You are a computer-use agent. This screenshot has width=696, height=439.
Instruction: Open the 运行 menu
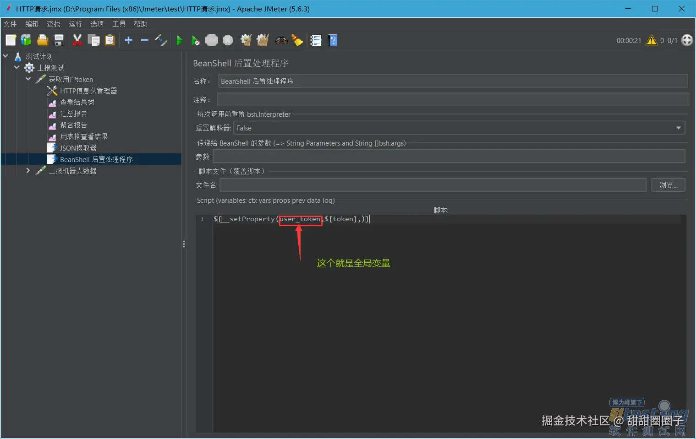[x=76, y=24]
